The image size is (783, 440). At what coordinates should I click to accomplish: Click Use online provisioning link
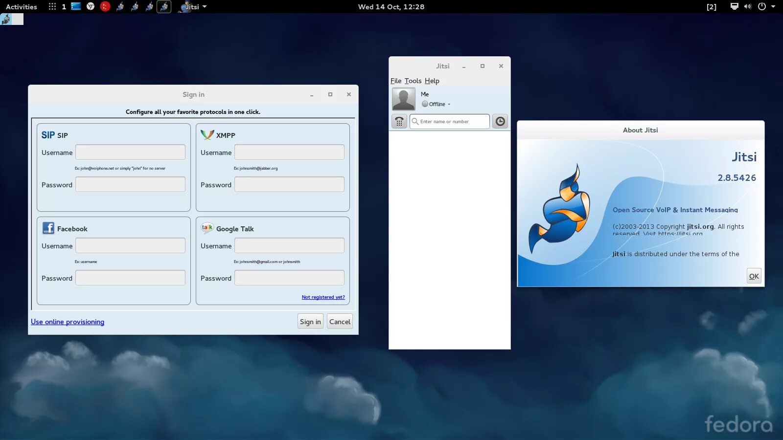[68, 322]
